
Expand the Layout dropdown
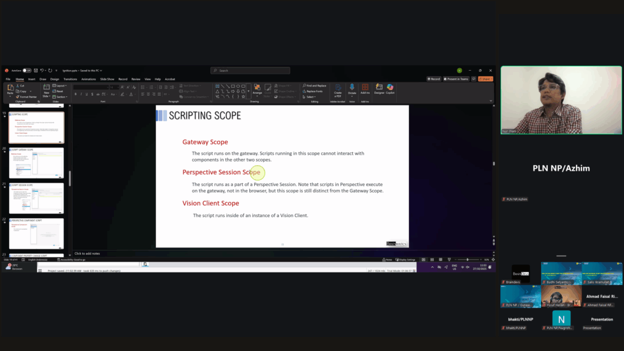60,85
